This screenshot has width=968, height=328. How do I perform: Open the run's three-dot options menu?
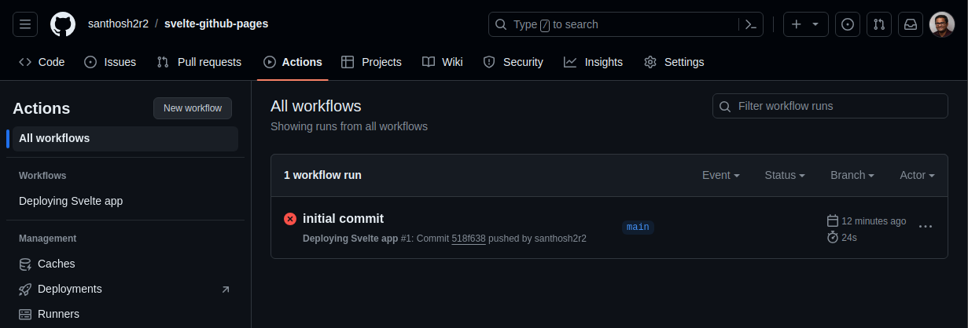point(926,226)
